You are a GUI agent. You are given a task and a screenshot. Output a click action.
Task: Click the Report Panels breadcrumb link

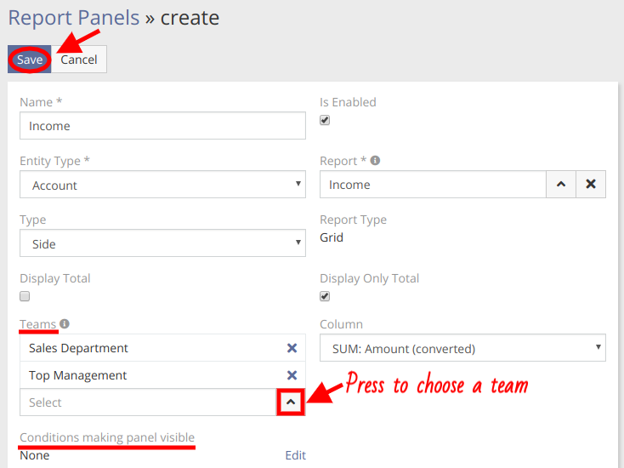pos(72,17)
